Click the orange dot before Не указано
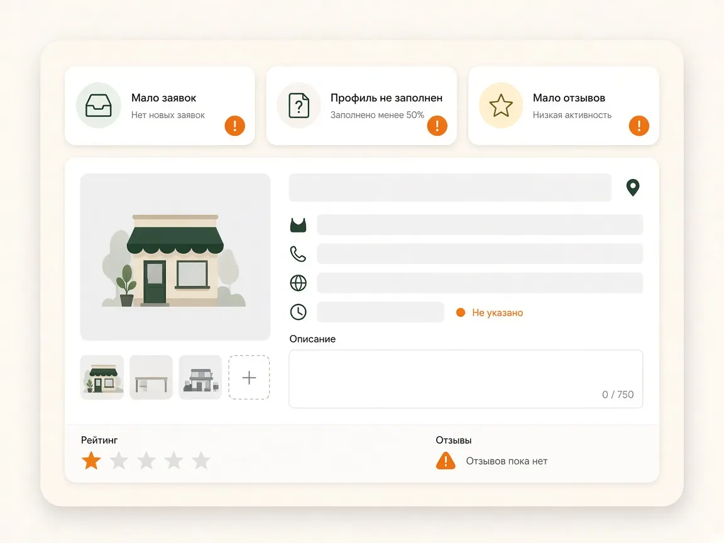Image resolution: width=724 pixels, height=543 pixels. tap(460, 312)
